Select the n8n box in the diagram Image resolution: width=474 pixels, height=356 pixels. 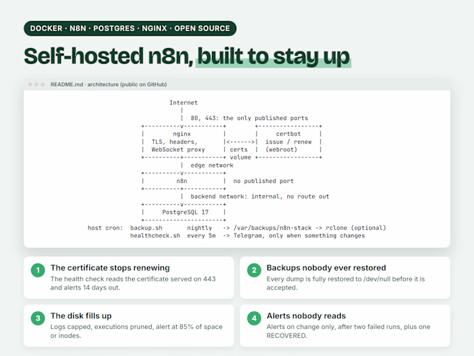coord(184,181)
